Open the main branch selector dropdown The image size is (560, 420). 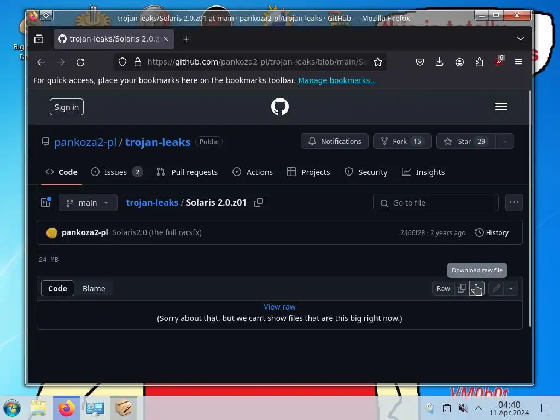pos(88,202)
